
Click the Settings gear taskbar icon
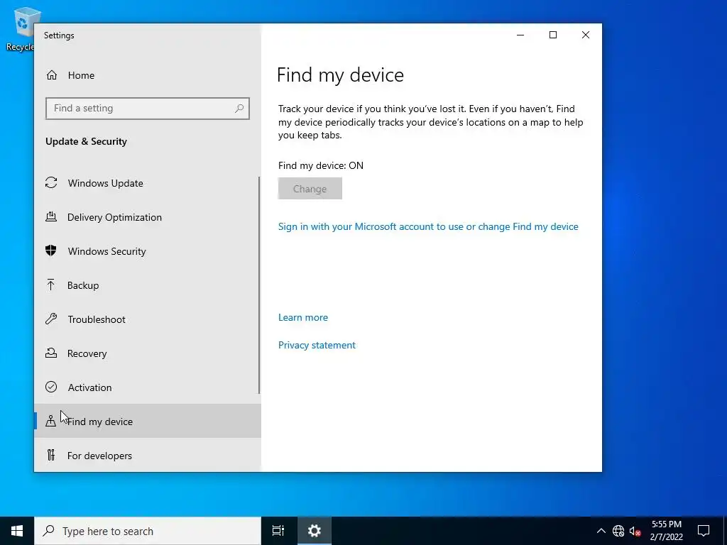click(314, 531)
